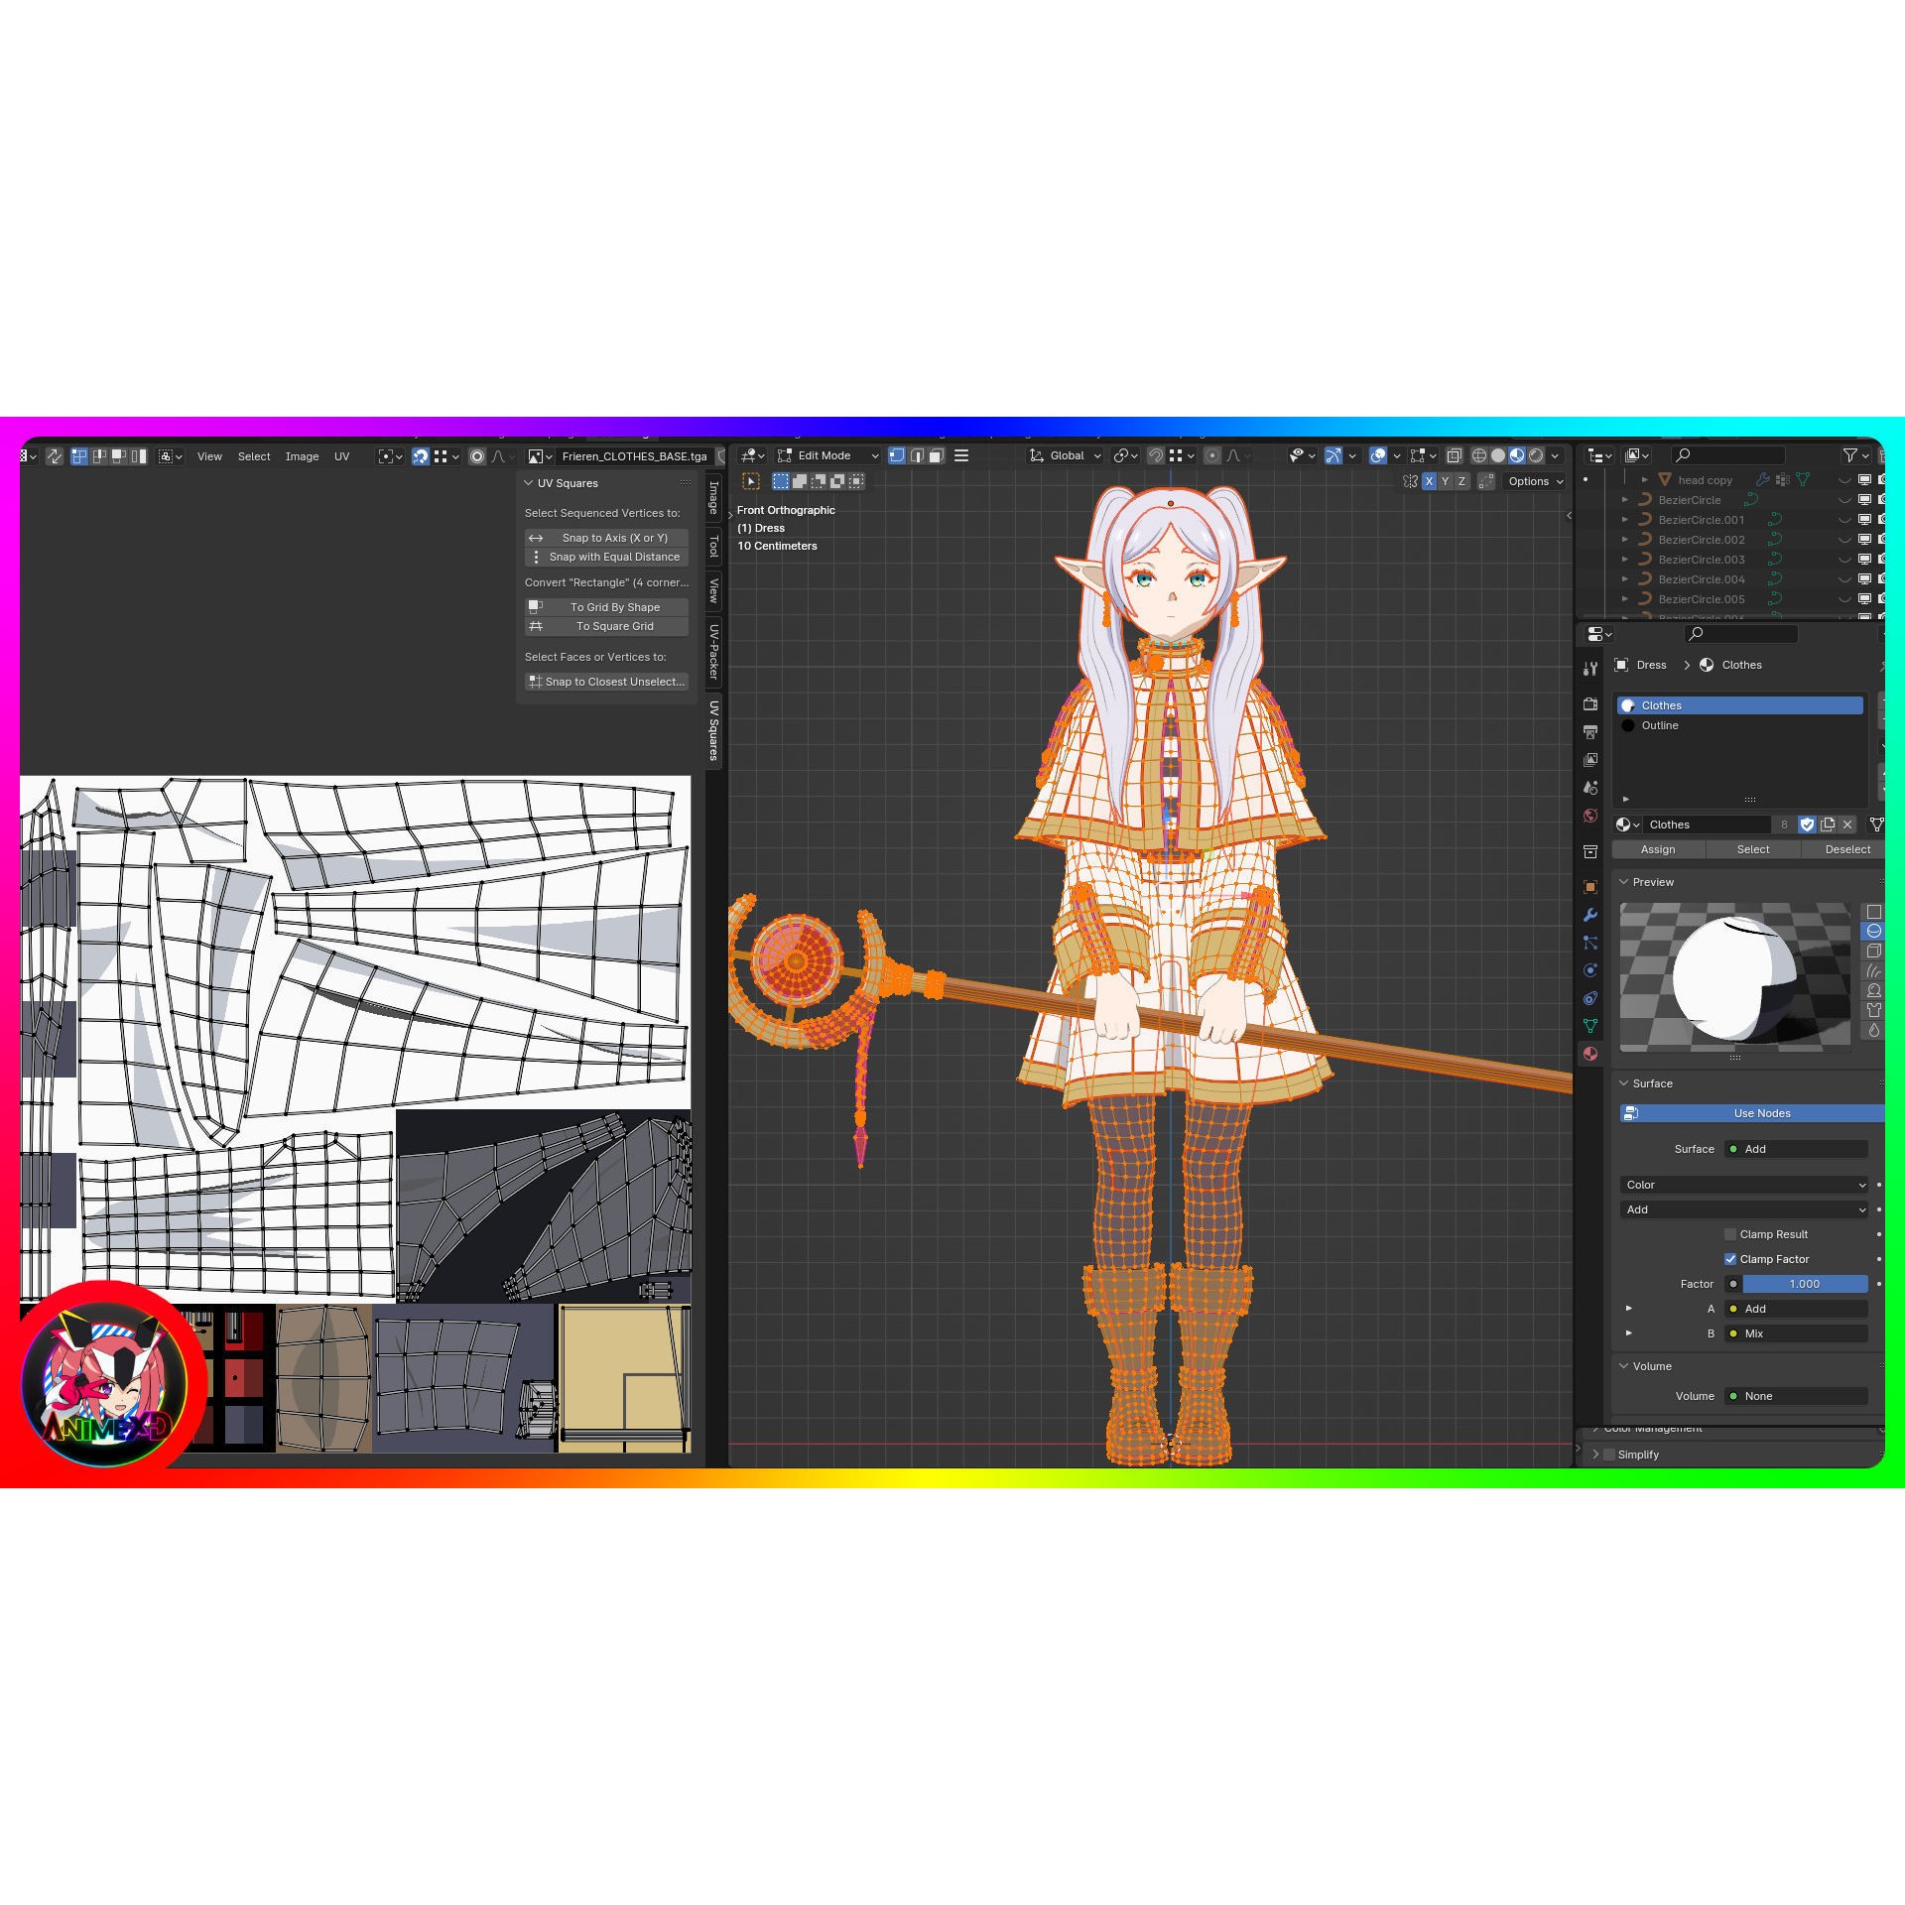Adjust the Factor slider value 1.000

(1805, 1284)
